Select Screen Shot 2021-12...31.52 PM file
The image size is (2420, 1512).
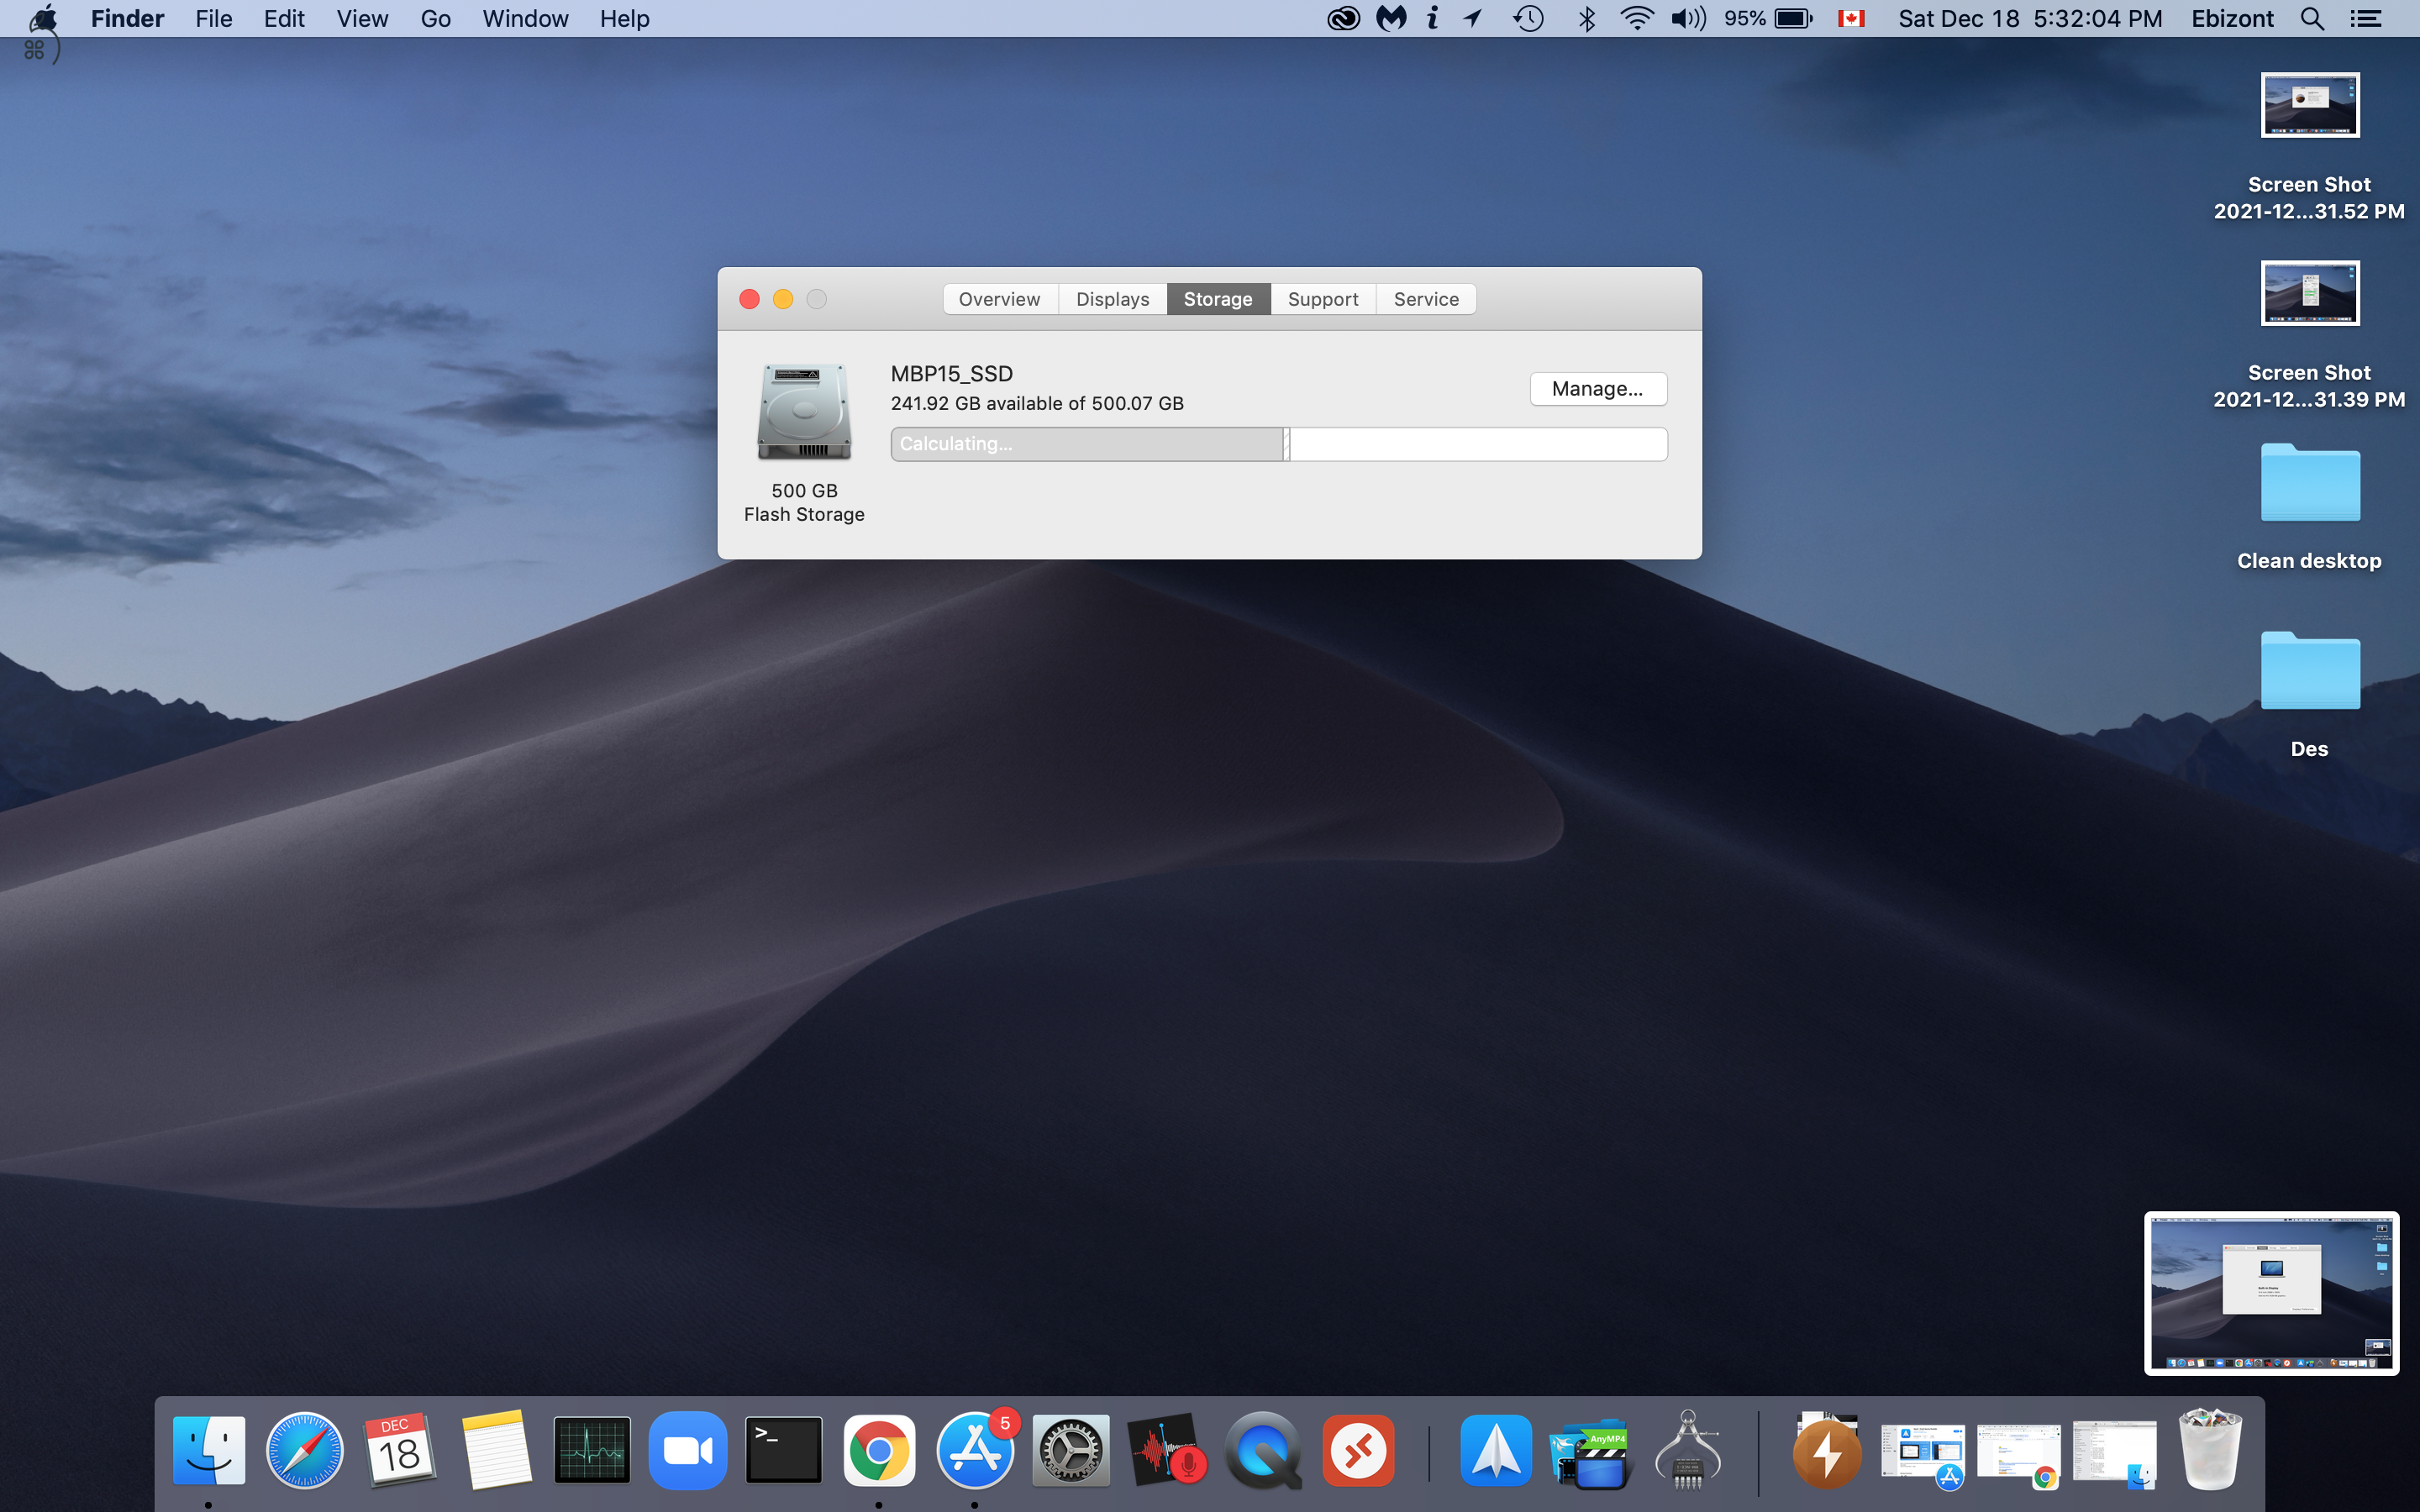coord(2309,147)
